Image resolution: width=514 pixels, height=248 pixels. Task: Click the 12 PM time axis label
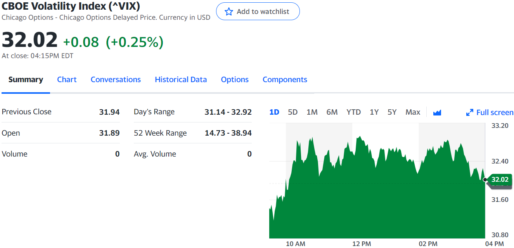(x=362, y=244)
